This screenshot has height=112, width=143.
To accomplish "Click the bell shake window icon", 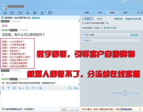I will click(x=27, y=88).
